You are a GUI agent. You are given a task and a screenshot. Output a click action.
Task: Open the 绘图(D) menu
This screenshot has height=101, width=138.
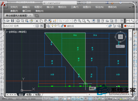[x=87, y=7]
